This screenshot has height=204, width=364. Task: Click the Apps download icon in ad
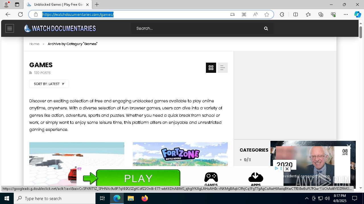[256, 177]
